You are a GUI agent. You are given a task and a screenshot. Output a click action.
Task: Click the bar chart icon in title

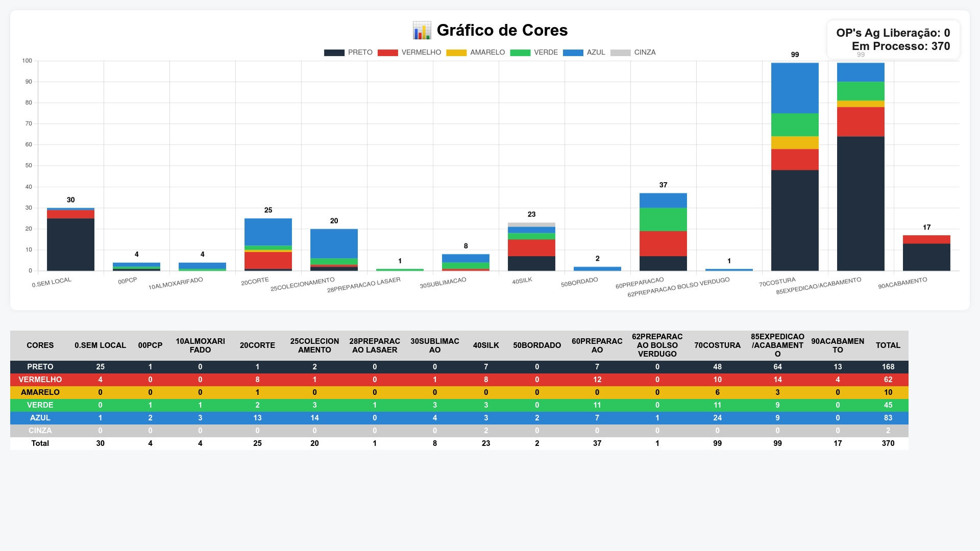coord(422,31)
